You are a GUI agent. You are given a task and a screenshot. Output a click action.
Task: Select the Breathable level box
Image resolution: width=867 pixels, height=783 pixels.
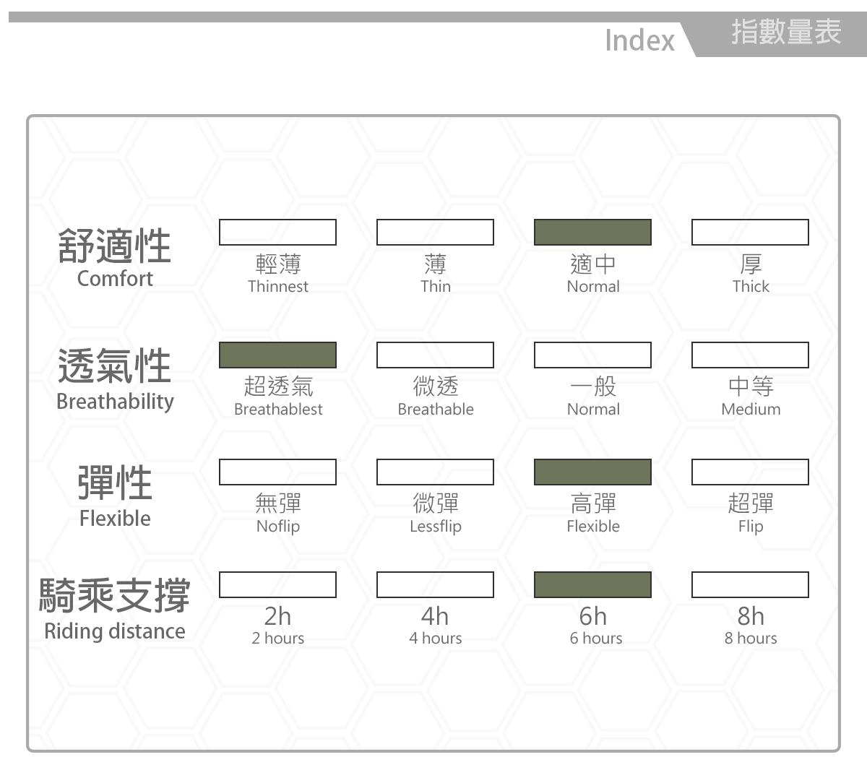point(435,355)
